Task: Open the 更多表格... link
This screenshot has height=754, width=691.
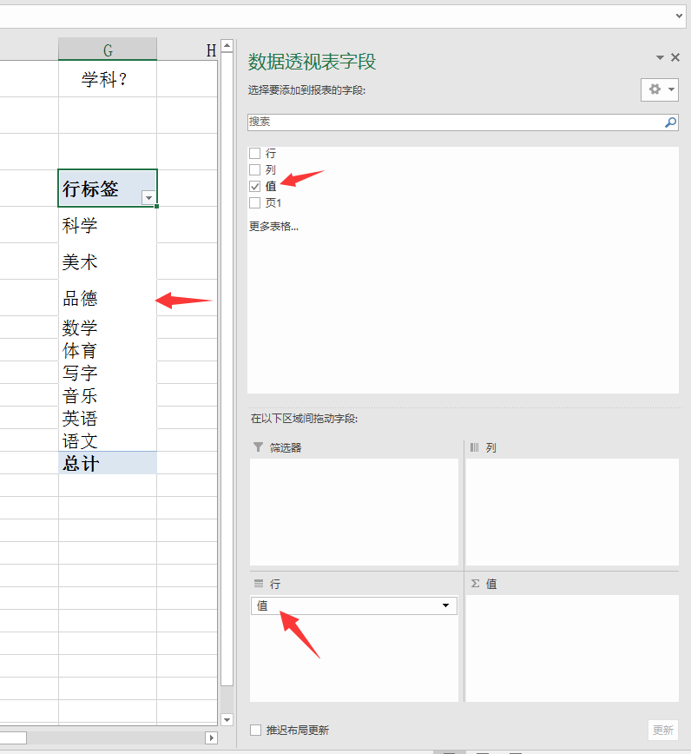Action: click(273, 227)
